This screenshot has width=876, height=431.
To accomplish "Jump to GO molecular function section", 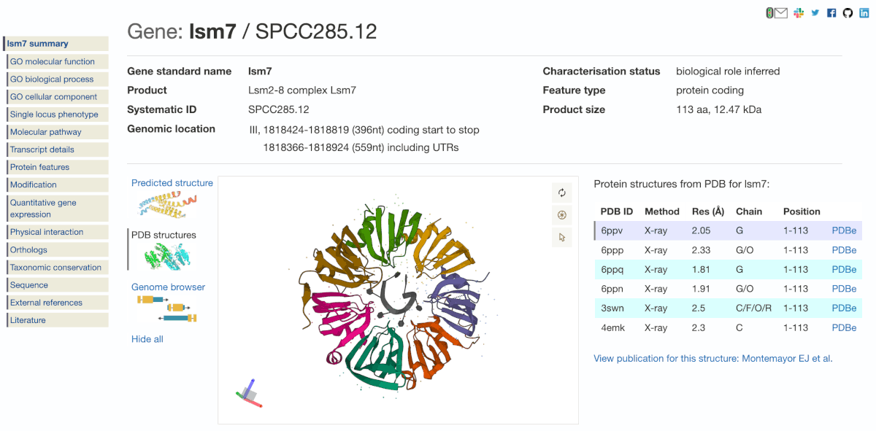I will [56, 62].
